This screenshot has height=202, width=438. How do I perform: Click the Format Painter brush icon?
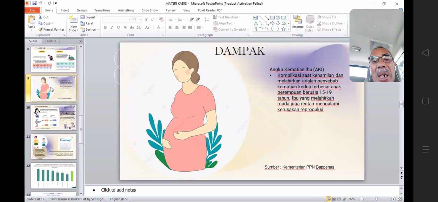click(40, 30)
